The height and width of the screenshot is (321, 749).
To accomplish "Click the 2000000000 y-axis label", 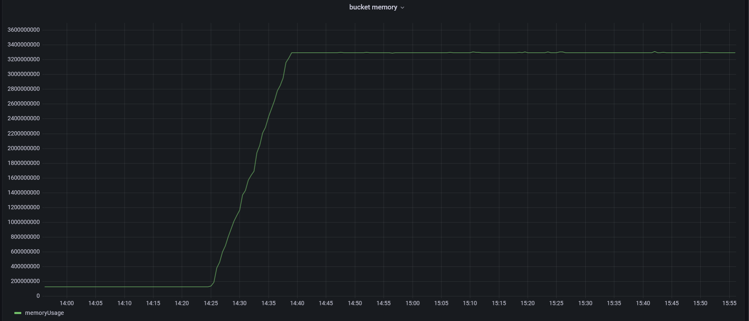I will click(24, 148).
